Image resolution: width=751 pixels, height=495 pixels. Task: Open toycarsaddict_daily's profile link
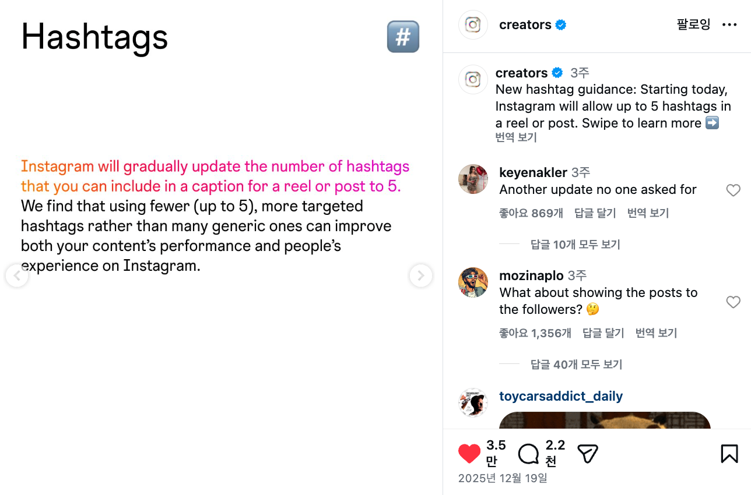coord(561,396)
